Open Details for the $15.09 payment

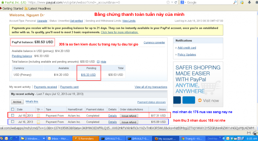(x=113, y=122)
